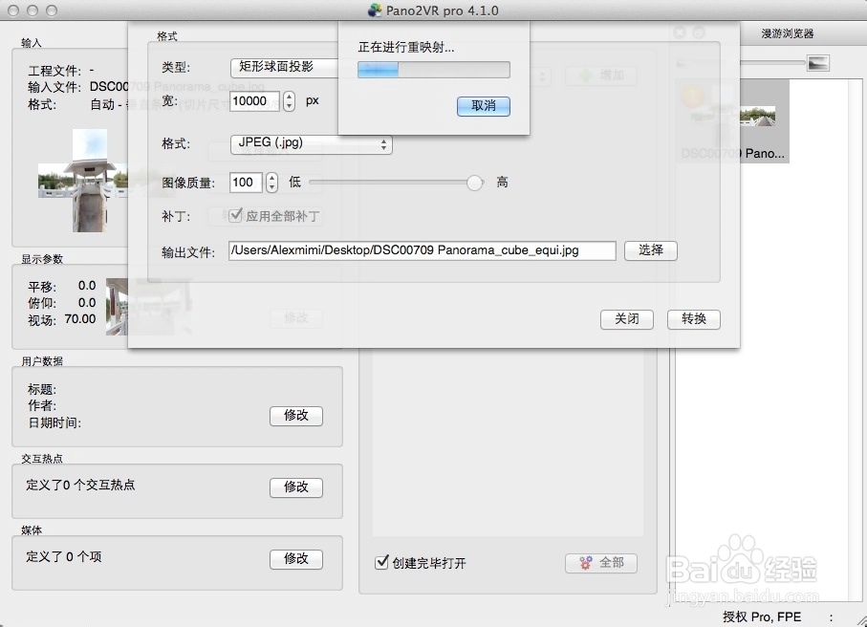Click the gears icon on the 全部 button

[x=584, y=563]
